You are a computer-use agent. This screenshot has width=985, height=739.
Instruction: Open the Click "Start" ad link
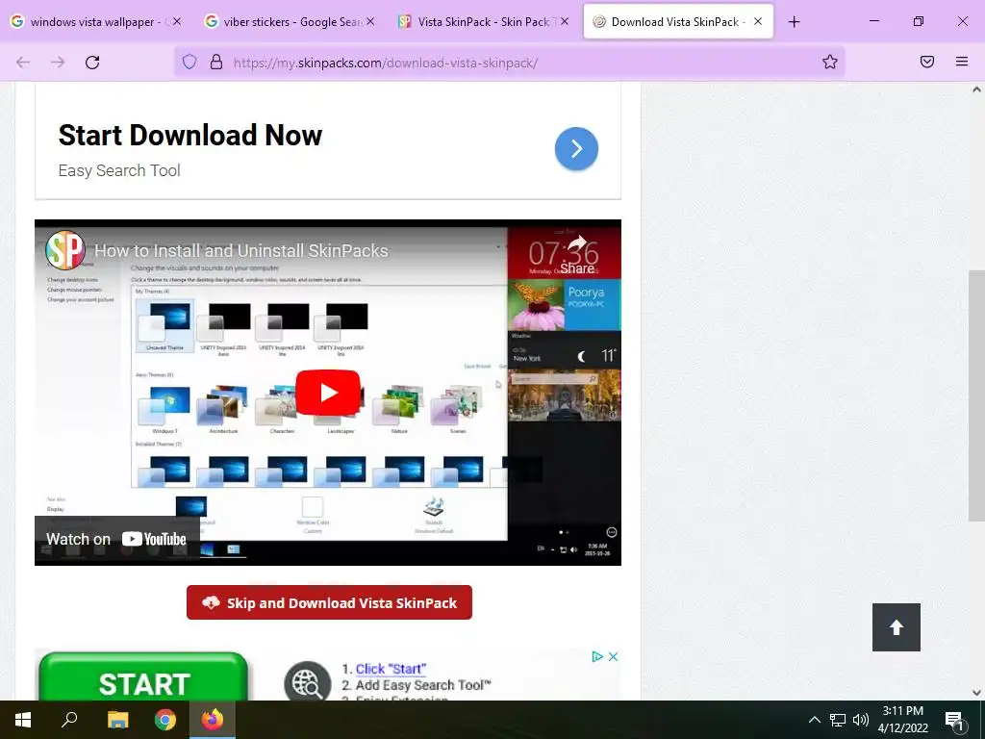[391, 669]
